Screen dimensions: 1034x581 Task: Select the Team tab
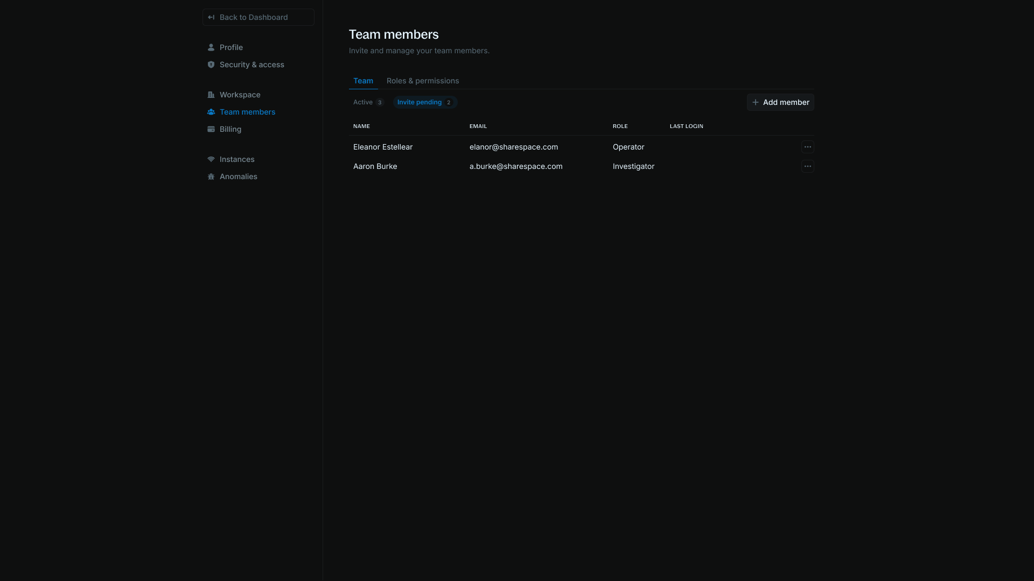[363, 81]
